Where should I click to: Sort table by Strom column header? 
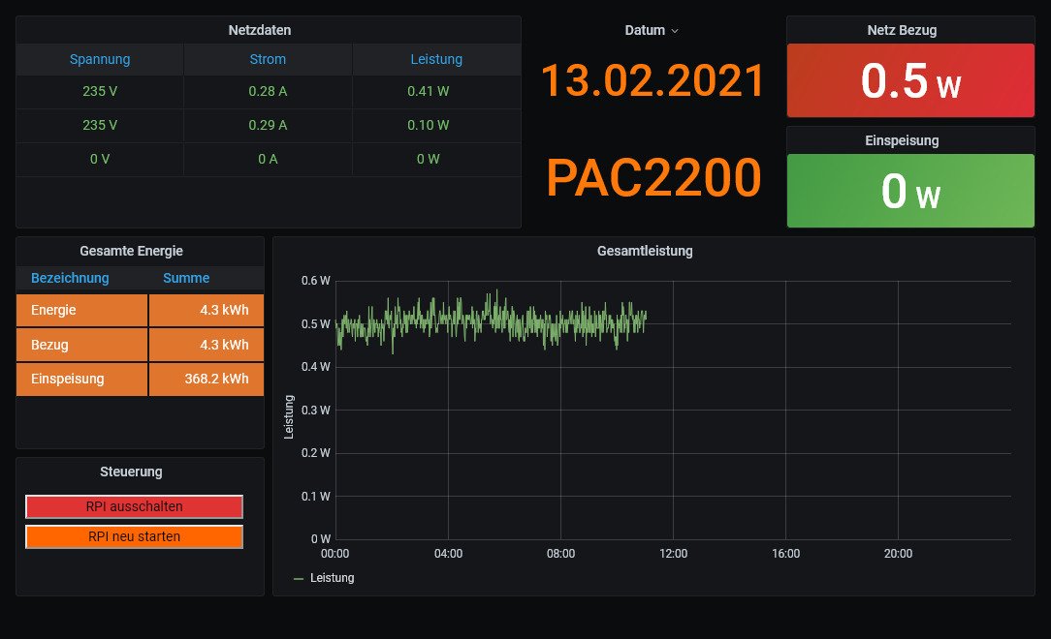(x=268, y=59)
